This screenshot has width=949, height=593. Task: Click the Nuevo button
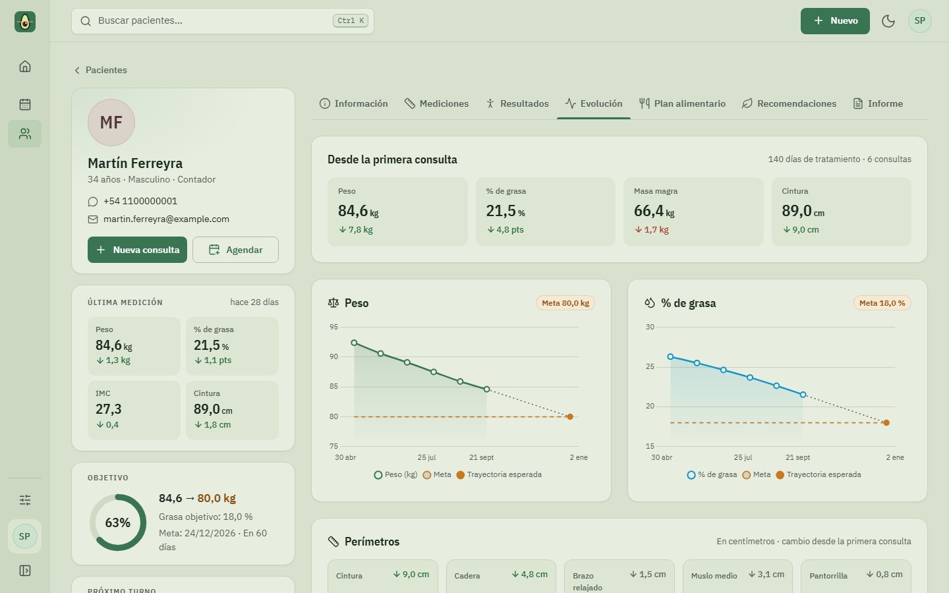(x=835, y=21)
